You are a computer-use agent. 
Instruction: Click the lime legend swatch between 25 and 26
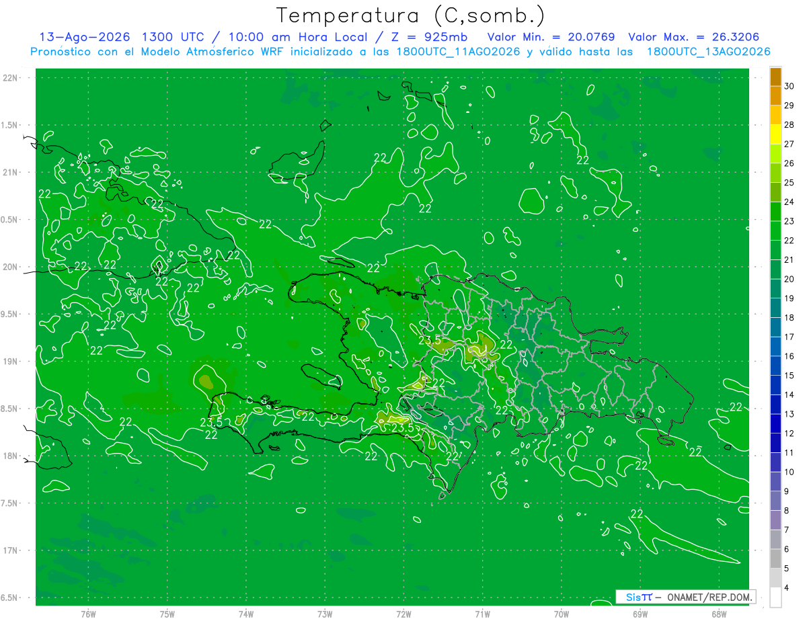pyautogui.click(x=775, y=173)
